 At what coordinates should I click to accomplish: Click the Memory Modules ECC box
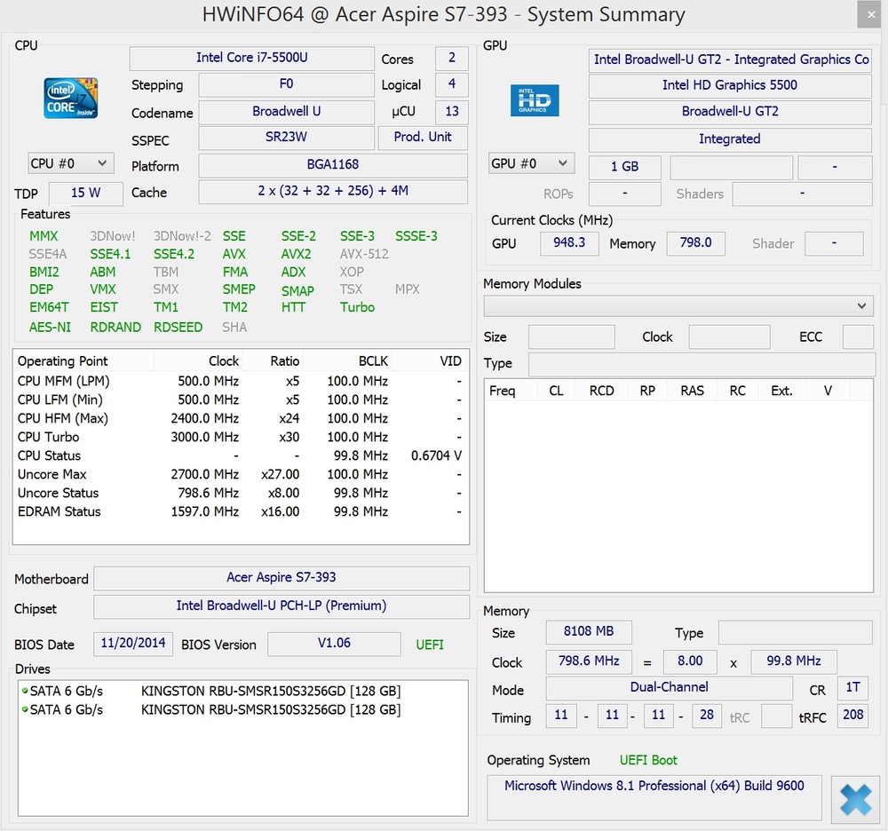[x=858, y=336]
